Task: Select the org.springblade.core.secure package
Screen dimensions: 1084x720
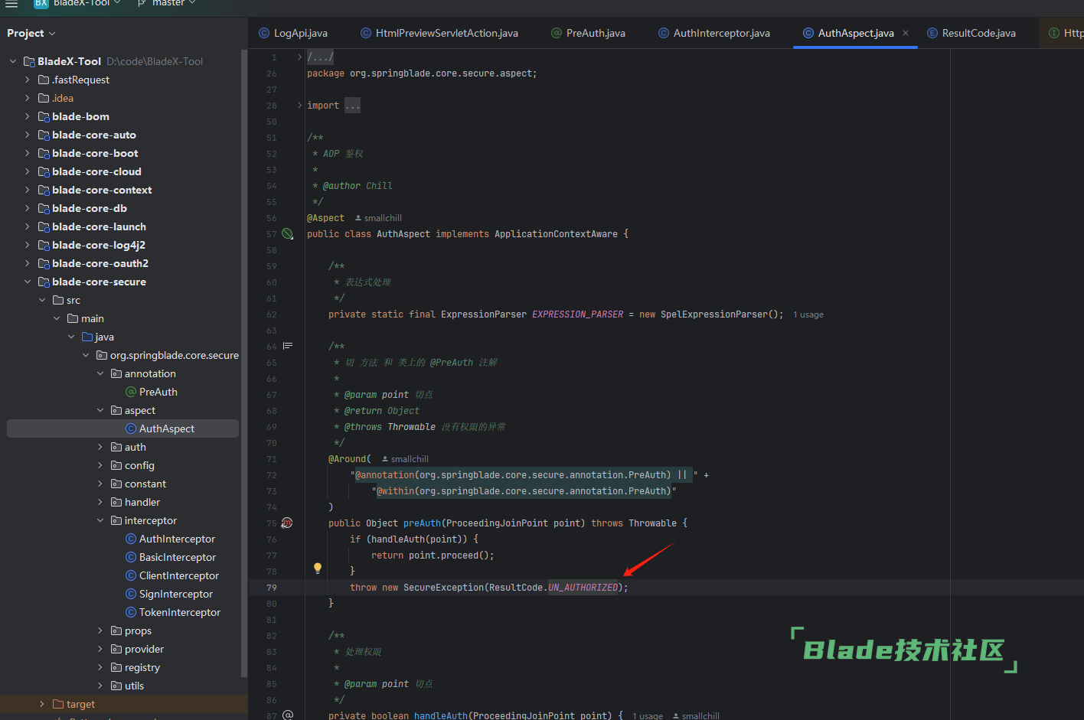Action: click(x=175, y=355)
